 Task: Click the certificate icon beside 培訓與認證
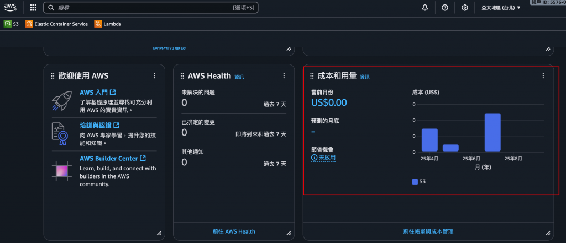[x=59, y=133]
